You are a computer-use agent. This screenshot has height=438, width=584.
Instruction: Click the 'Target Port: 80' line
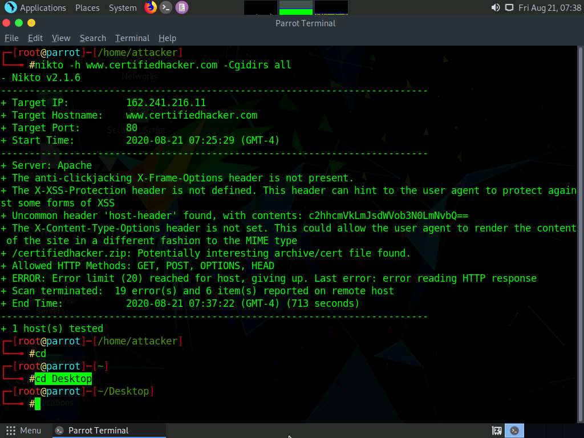[x=69, y=128]
